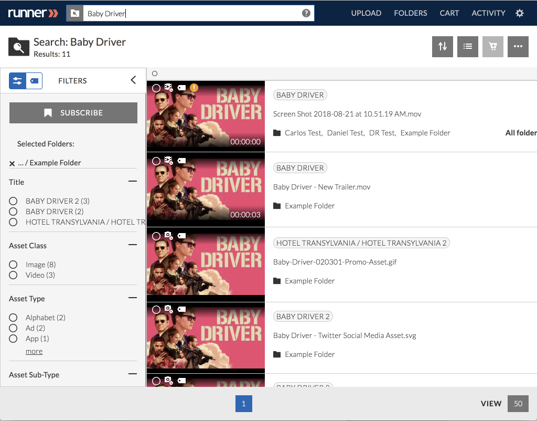Filter by title HOTEL TRANSYLVANIA
This screenshot has height=421, width=537.
click(13, 222)
